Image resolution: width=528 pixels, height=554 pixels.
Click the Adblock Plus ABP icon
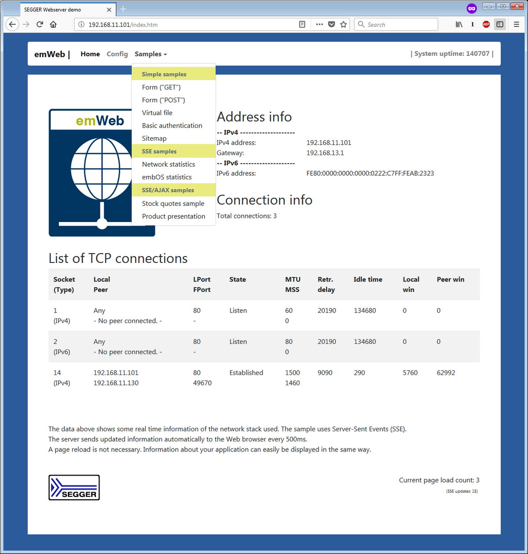pyautogui.click(x=486, y=25)
